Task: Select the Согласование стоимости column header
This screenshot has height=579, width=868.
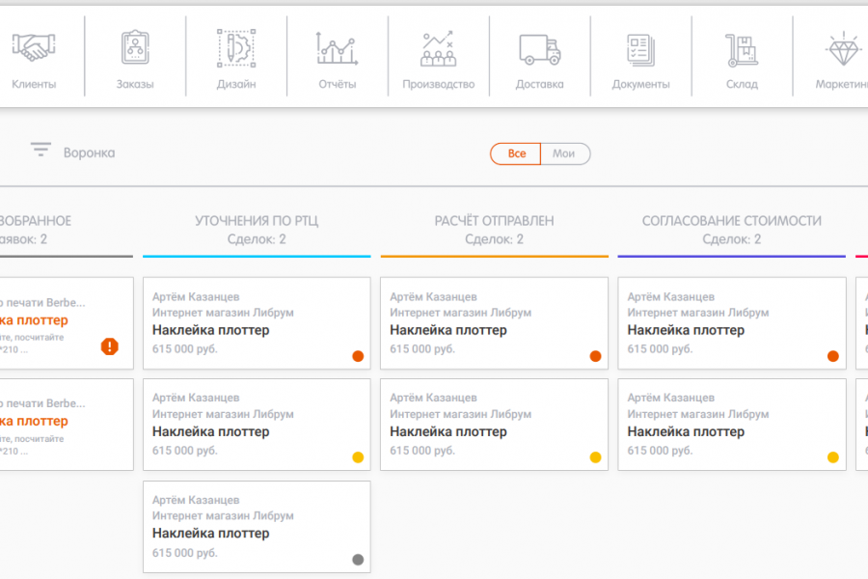Action: pos(732,221)
